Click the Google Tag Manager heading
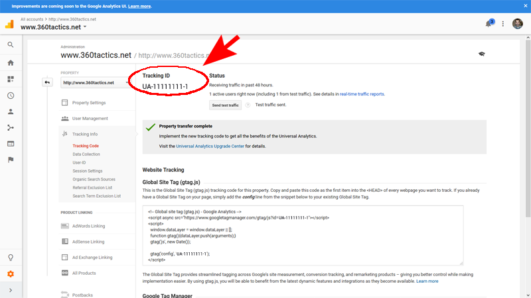The height and width of the screenshot is (298, 531). pos(167,295)
